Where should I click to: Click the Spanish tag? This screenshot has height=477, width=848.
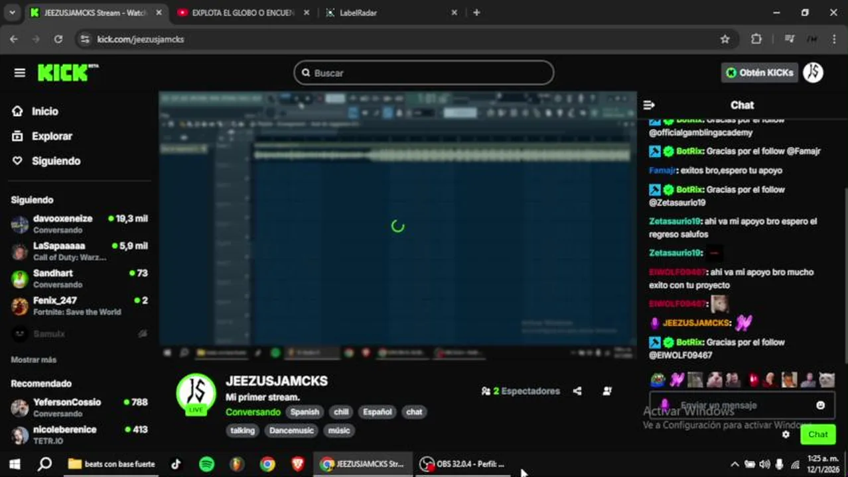(x=305, y=412)
